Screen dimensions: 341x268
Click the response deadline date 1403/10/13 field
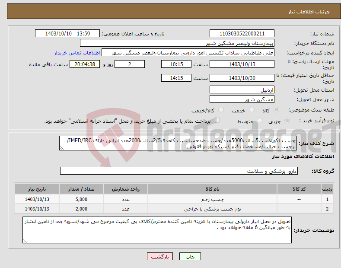point(242,64)
